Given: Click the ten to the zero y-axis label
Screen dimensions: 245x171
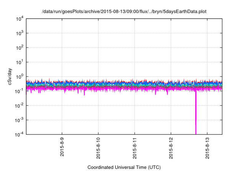Looking at the screenshot, I should pos(20,77).
